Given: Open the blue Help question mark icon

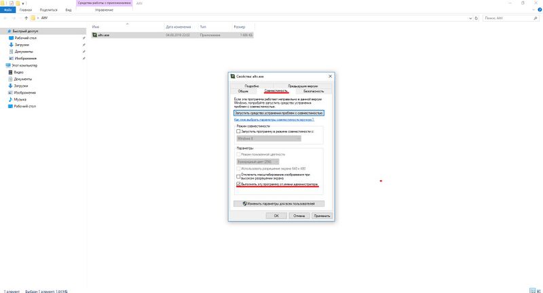Looking at the screenshot, I should click(540, 10).
